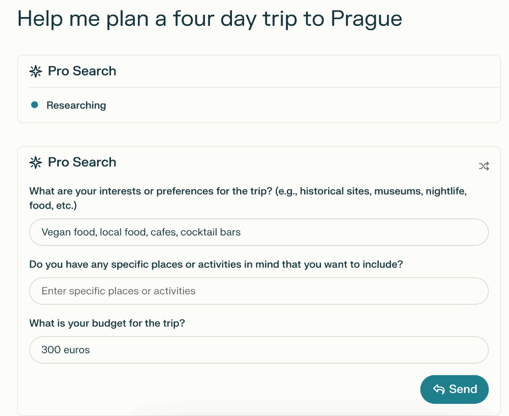Click the Researching progress indicator
Screen dimensions: 509x416
pos(36,105)
